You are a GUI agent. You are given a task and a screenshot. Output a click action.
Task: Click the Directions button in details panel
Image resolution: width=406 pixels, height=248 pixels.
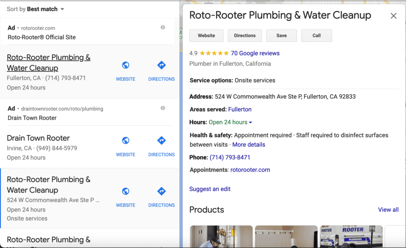point(245,36)
